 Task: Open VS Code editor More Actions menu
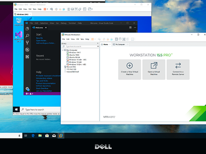(x=135, y=28)
